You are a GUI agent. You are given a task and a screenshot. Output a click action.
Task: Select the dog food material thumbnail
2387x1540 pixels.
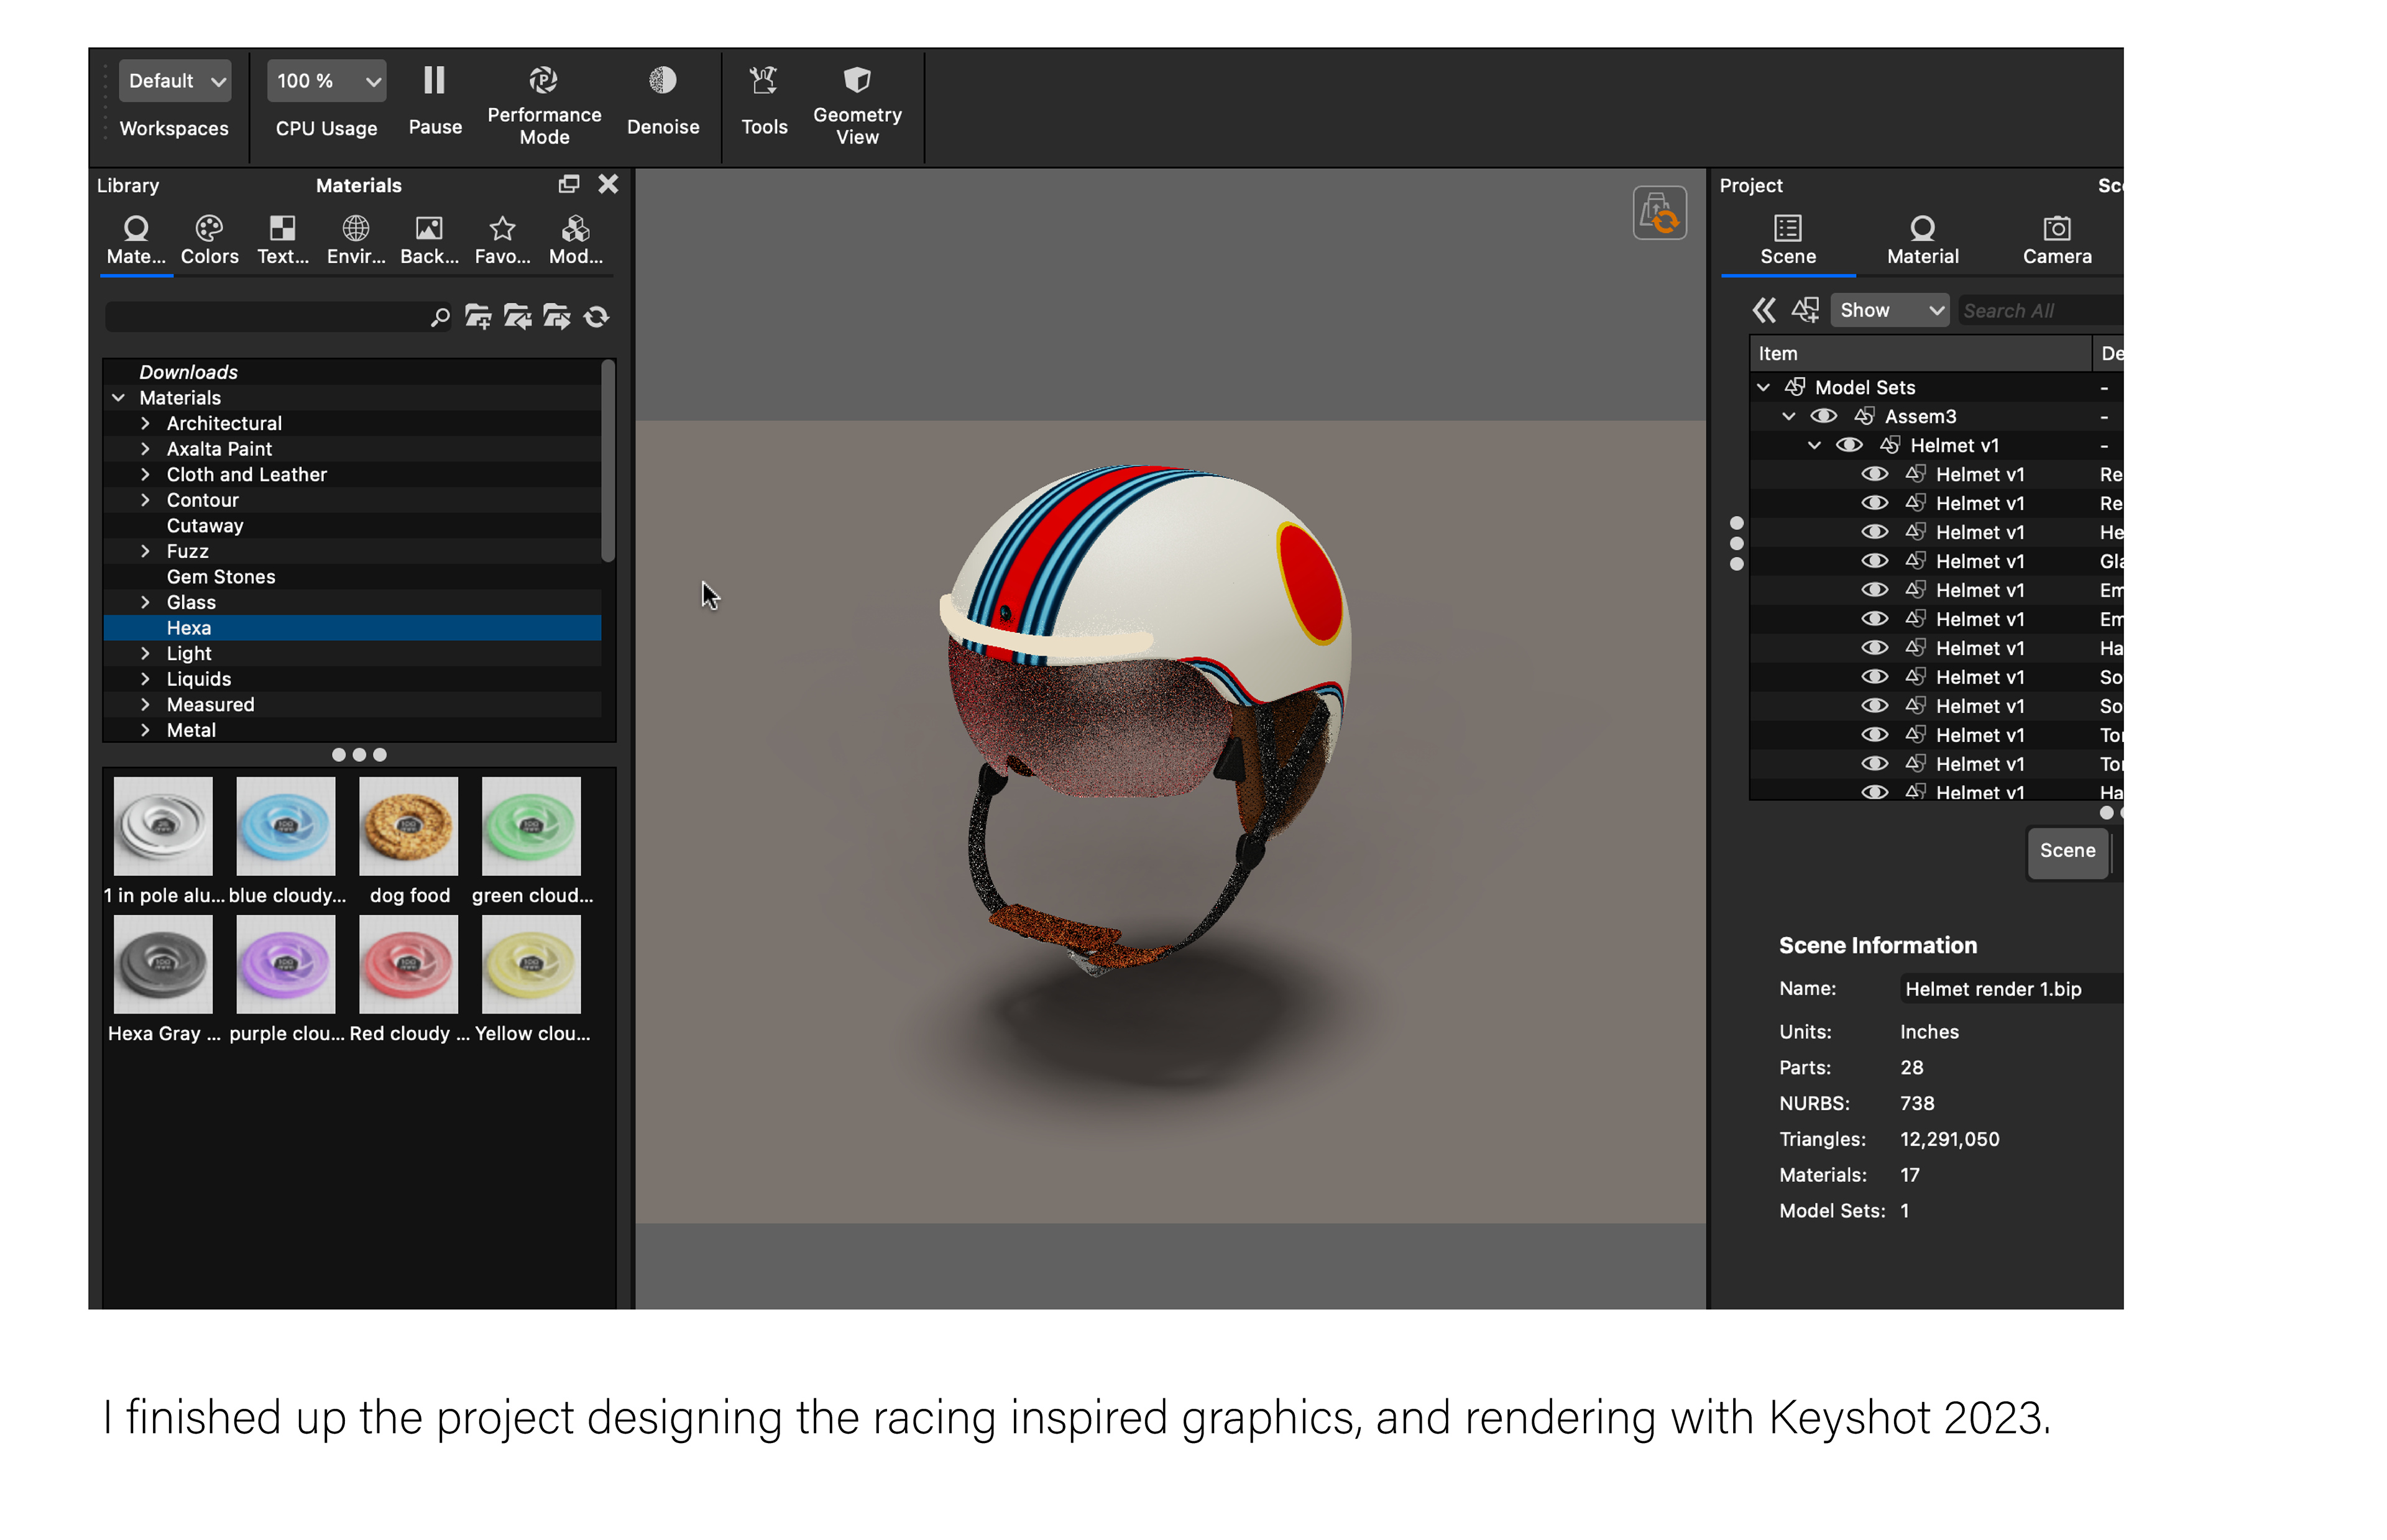click(x=408, y=827)
